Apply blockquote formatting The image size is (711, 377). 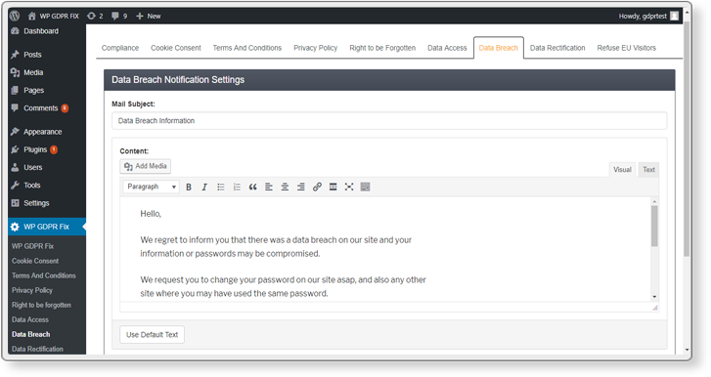253,187
